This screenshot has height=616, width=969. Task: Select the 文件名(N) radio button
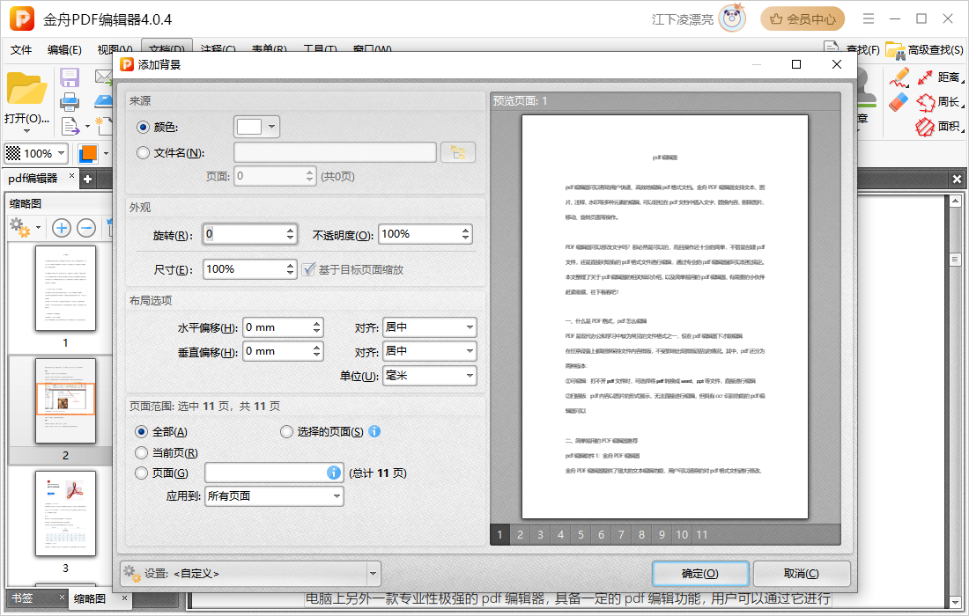point(143,152)
